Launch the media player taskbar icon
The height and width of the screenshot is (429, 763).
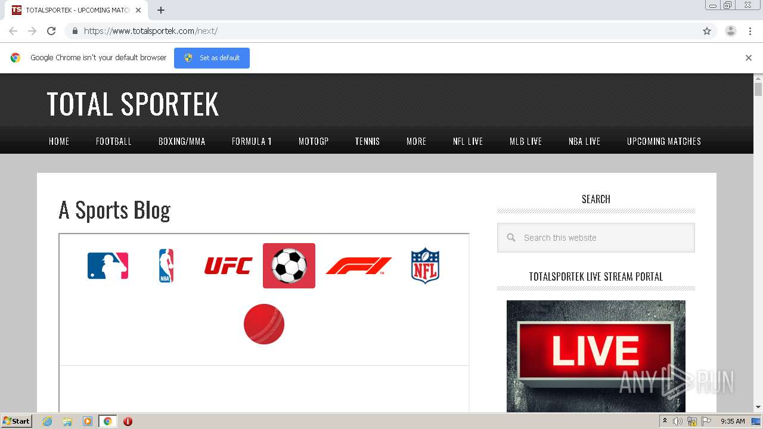[88, 421]
